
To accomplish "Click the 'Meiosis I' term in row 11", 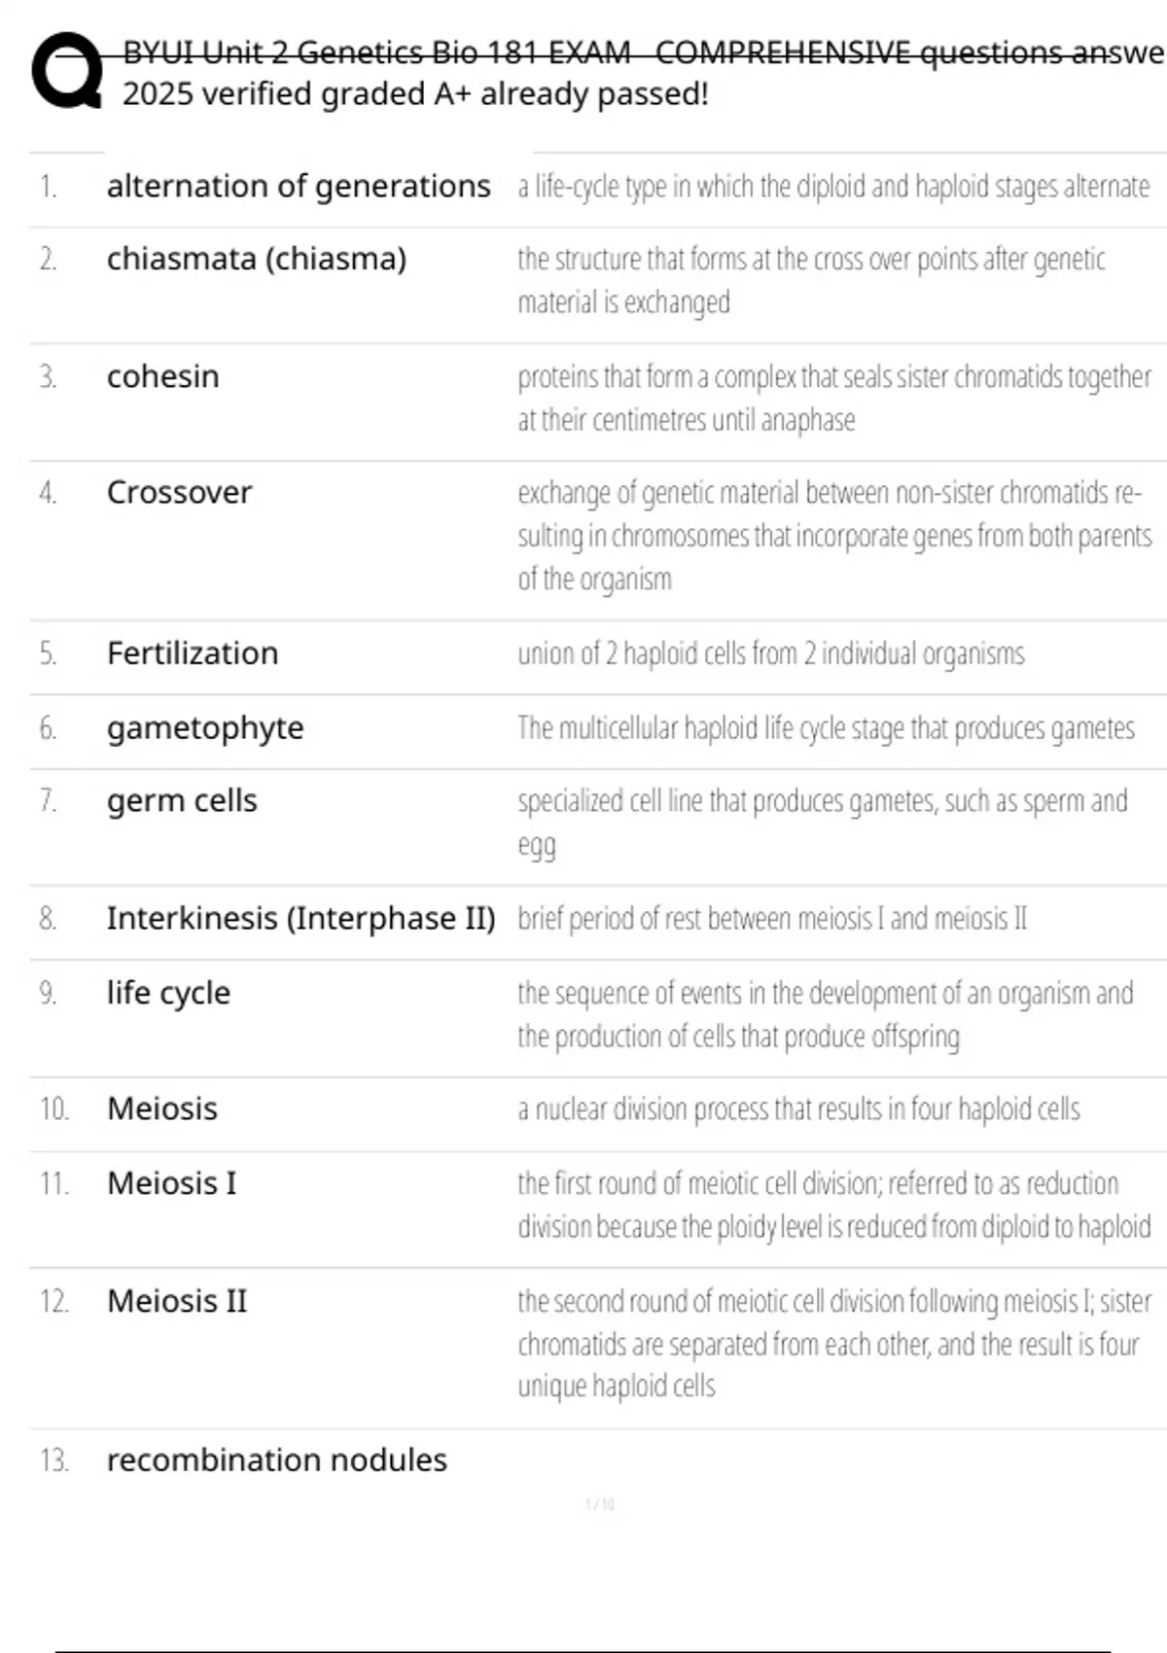I will (x=172, y=1183).
